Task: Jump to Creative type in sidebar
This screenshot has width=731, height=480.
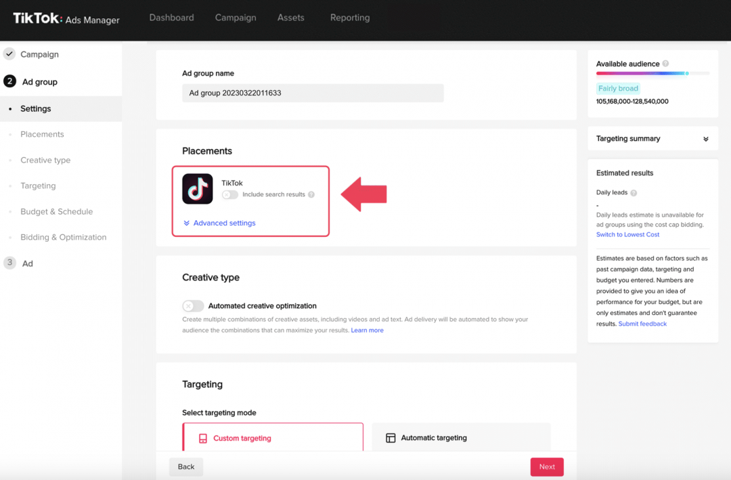Action: coord(45,160)
